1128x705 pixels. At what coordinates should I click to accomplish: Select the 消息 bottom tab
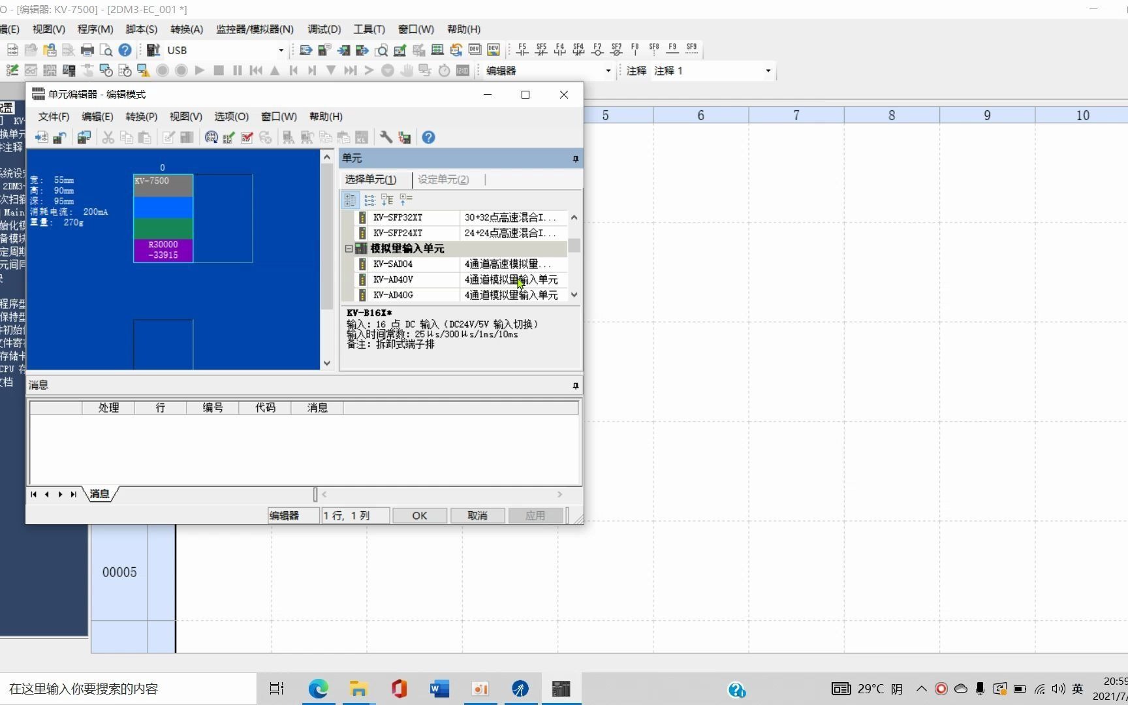point(99,494)
